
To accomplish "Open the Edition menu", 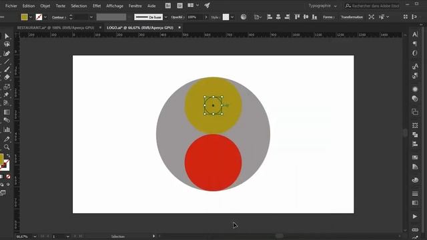I will pos(29,6).
